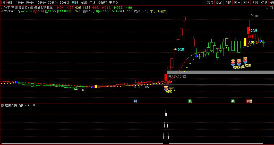Open F10 company information

(255, 3)
